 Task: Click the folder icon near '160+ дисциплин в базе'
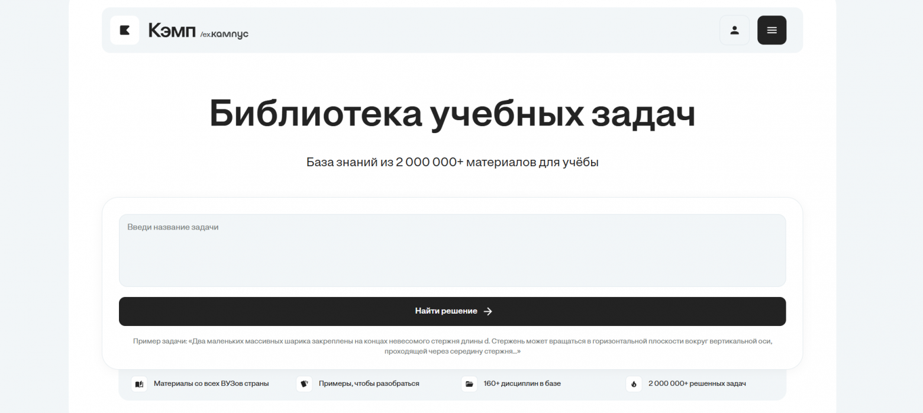pos(469,383)
